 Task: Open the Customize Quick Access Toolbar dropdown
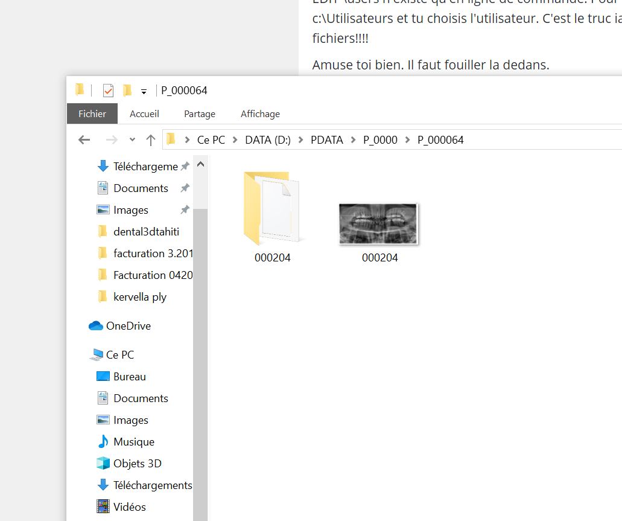[144, 92]
